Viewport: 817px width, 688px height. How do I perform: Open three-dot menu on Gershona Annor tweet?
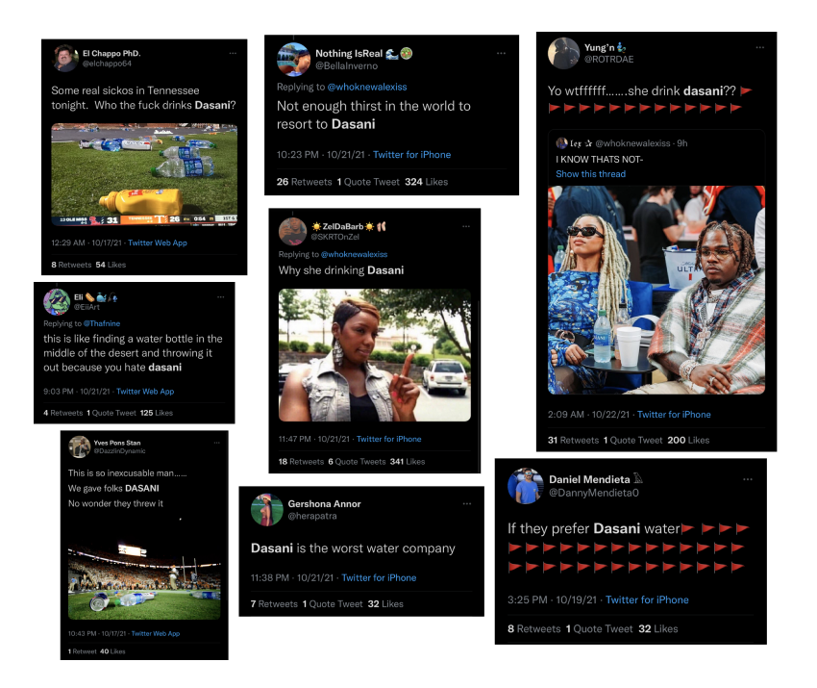pyautogui.click(x=467, y=503)
